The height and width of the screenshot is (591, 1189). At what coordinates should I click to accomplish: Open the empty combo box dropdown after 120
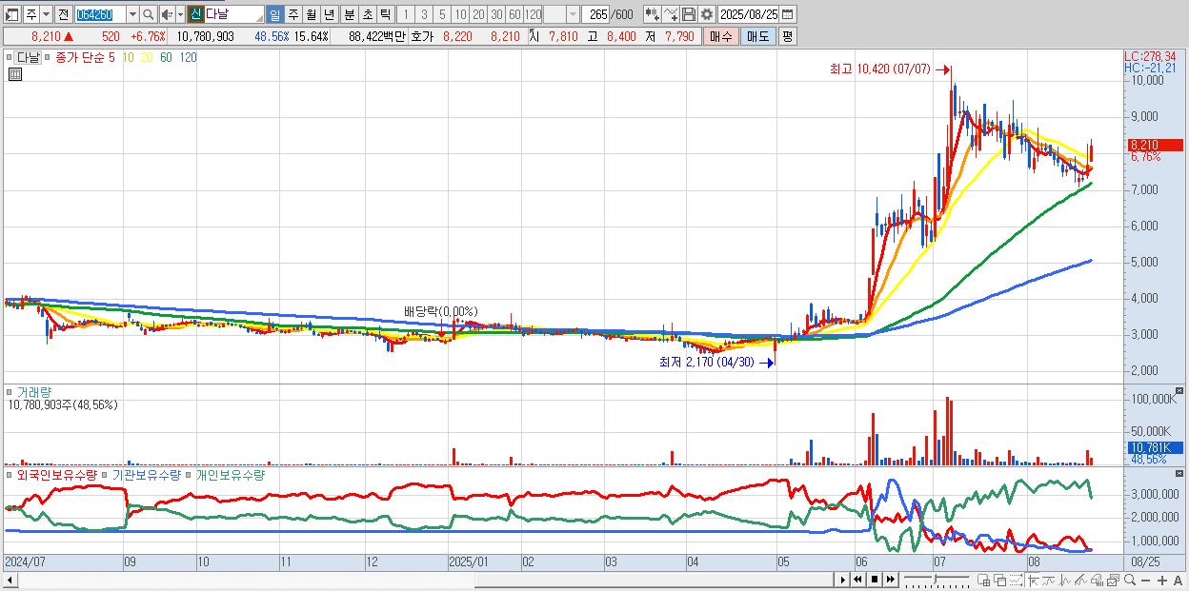573,14
